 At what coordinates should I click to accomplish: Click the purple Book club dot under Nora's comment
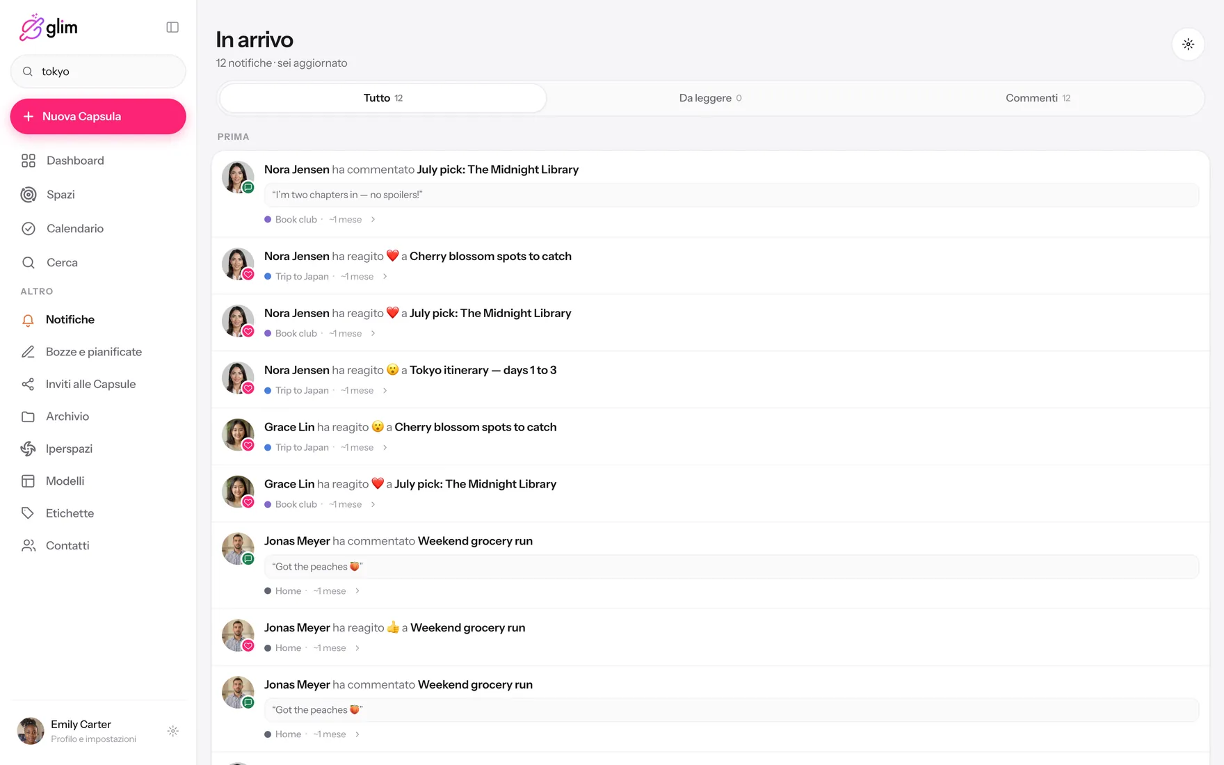click(x=268, y=220)
